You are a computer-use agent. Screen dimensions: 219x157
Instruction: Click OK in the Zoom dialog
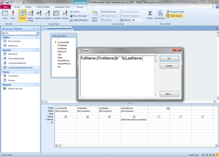[x=169, y=59]
